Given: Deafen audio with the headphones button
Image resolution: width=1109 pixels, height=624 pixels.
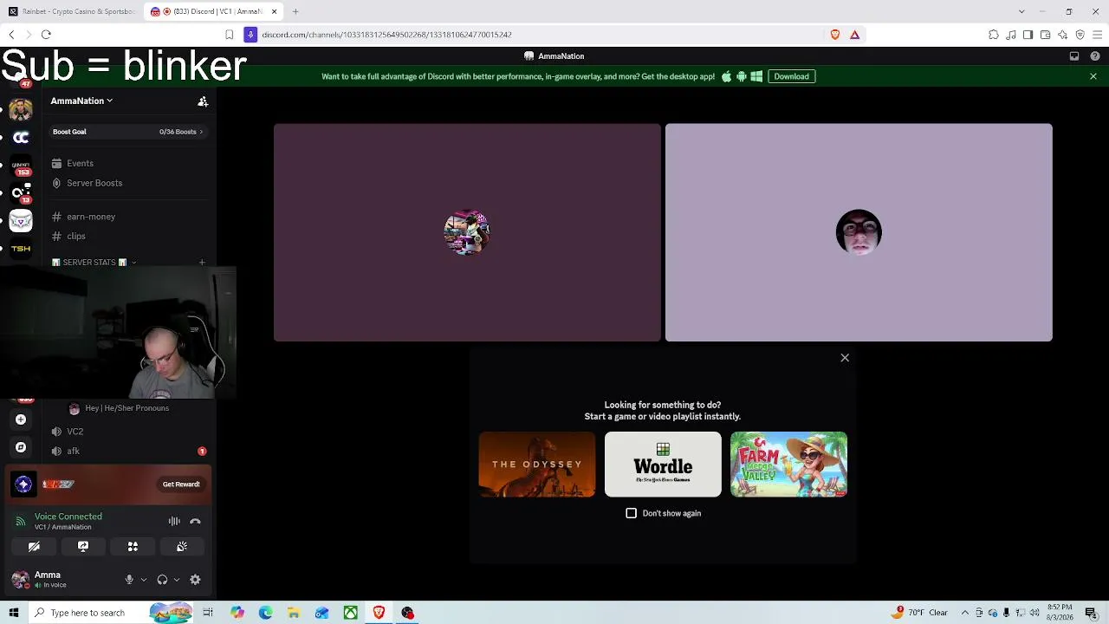Looking at the screenshot, I should (162, 580).
